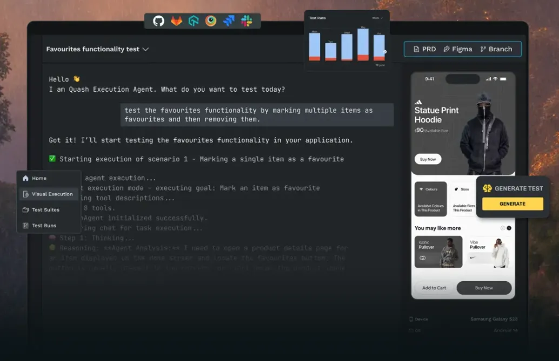The width and height of the screenshot is (559, 361).
Task: Click the brain icon beside Generate Test
Action: (487, 188)
